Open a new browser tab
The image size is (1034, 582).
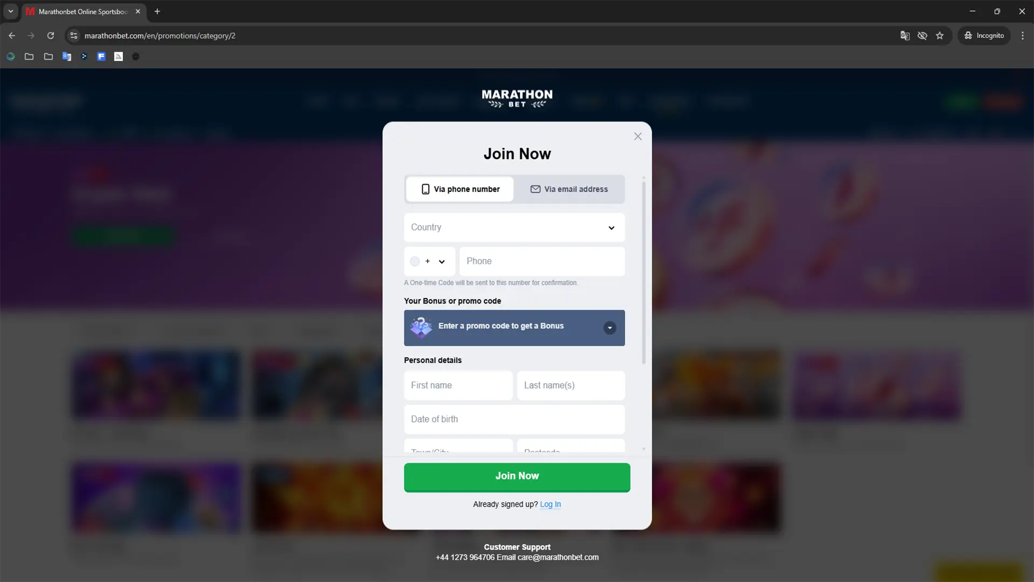157,11
